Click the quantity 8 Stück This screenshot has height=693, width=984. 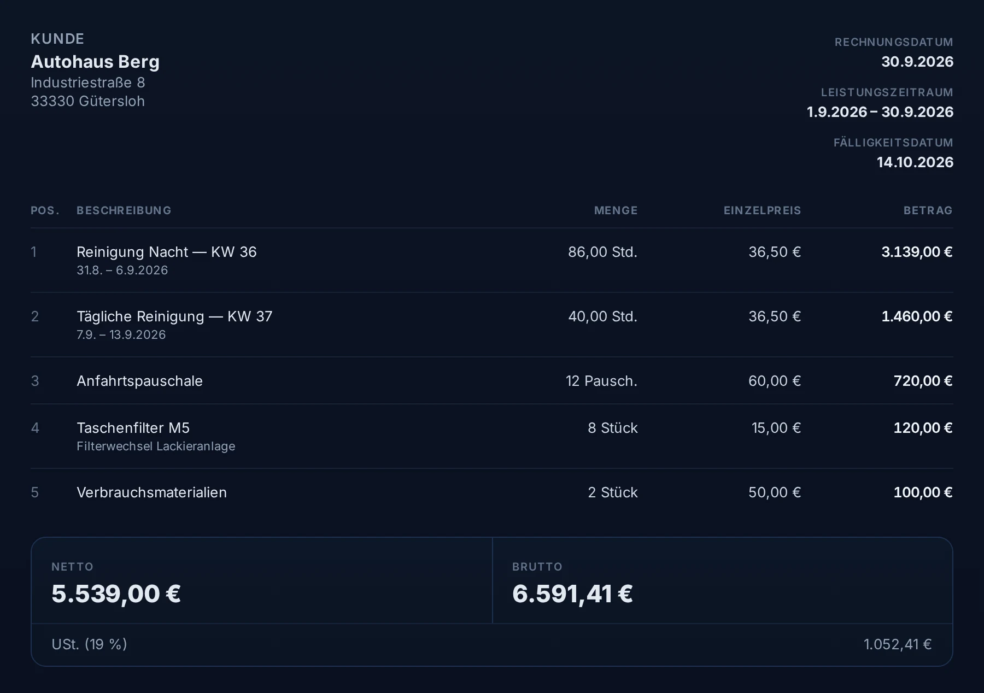[x=613, y=428]
